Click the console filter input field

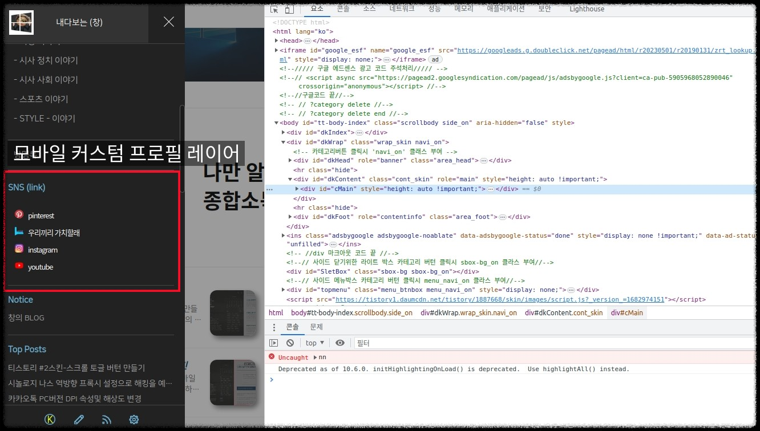coord(553,343)
